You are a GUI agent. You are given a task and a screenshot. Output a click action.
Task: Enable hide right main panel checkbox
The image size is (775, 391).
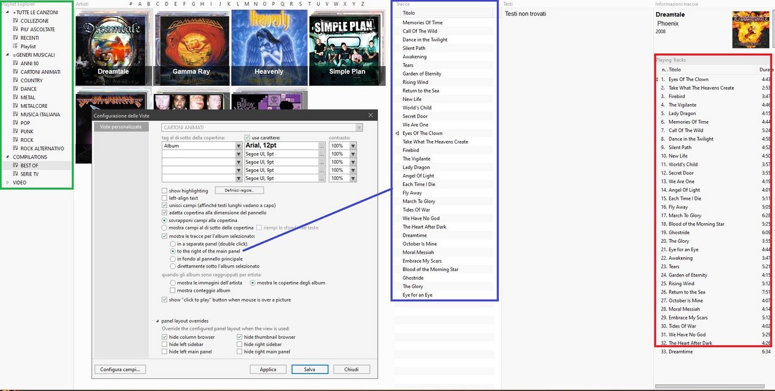240,351
